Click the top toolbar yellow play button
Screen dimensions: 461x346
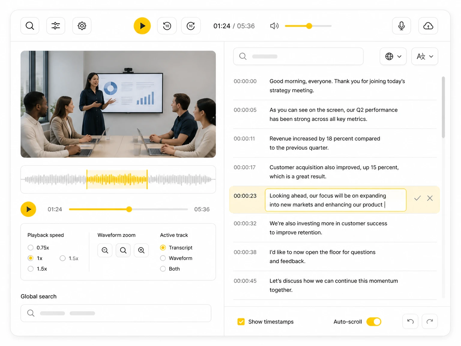click(142, 26)
